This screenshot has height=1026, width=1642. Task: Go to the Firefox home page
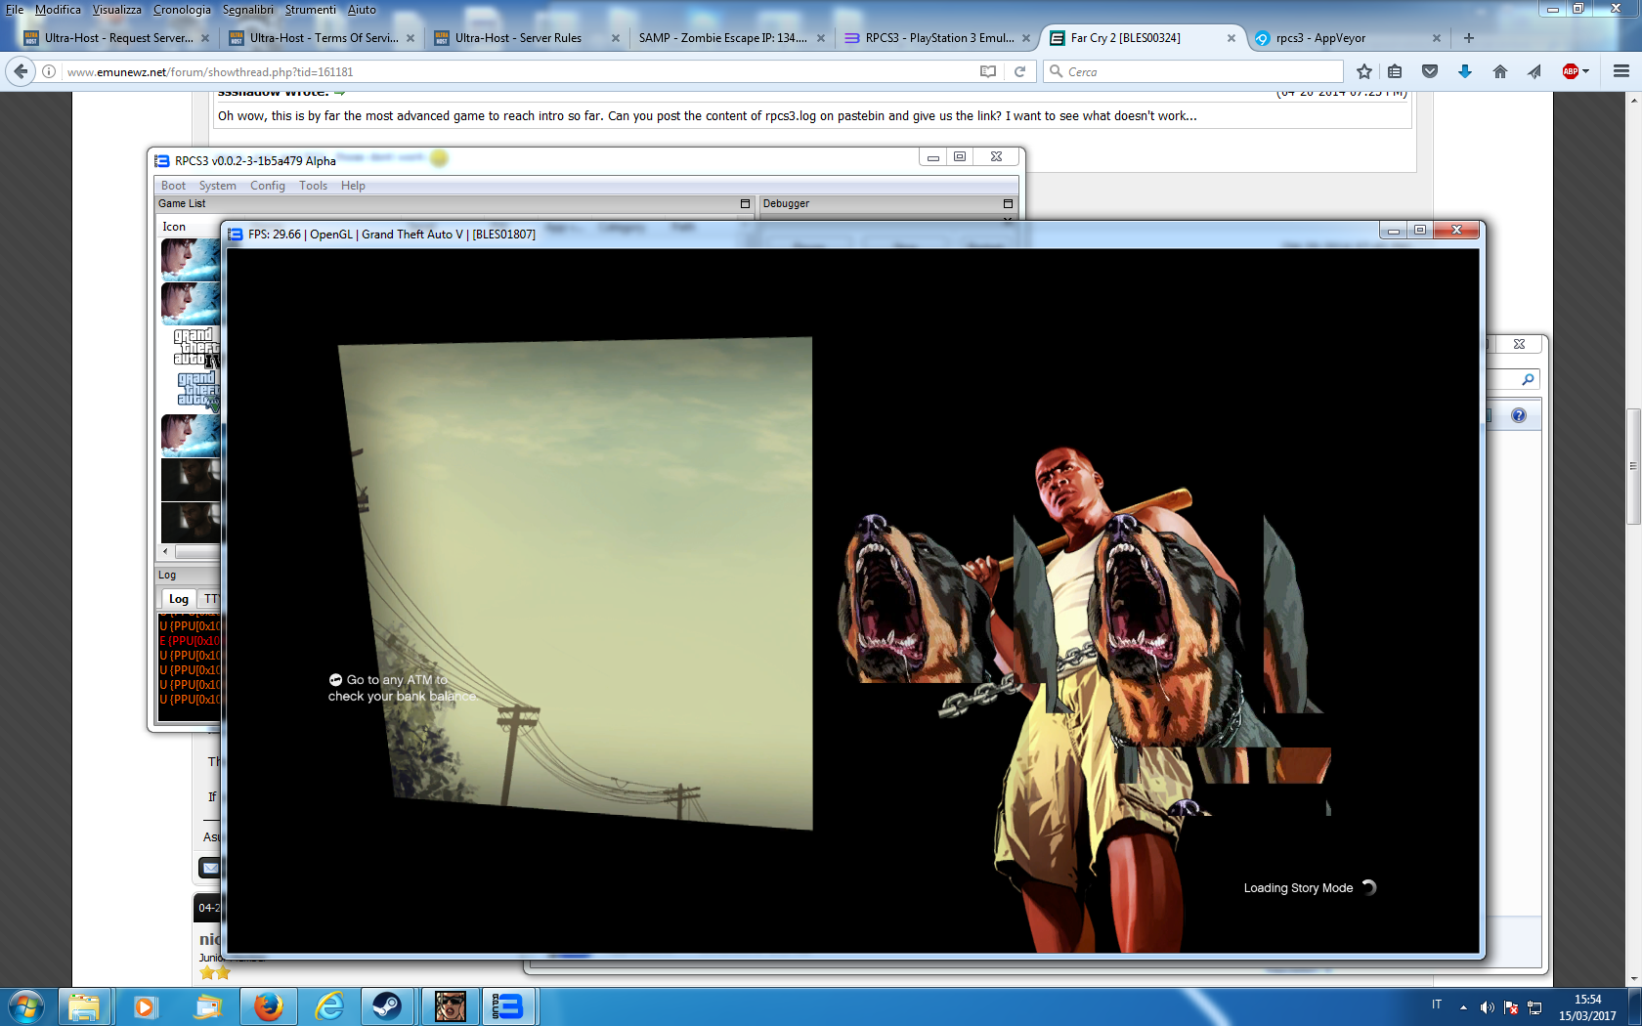click(1500, 71)
